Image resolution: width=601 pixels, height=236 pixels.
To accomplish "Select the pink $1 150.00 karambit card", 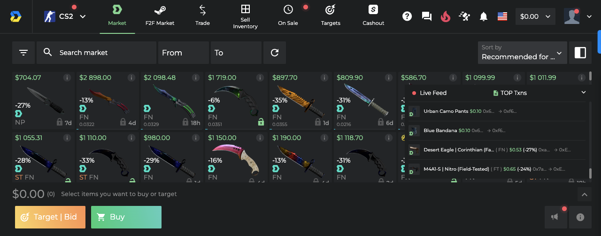I will pyautogui.click(x=236, y=157).
